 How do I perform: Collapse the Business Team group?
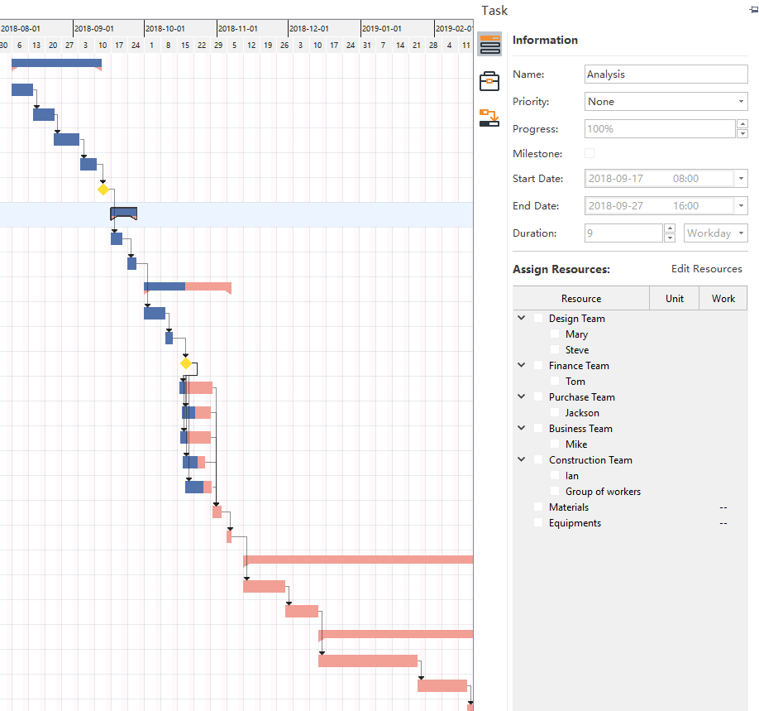click(x=522, y=428)
